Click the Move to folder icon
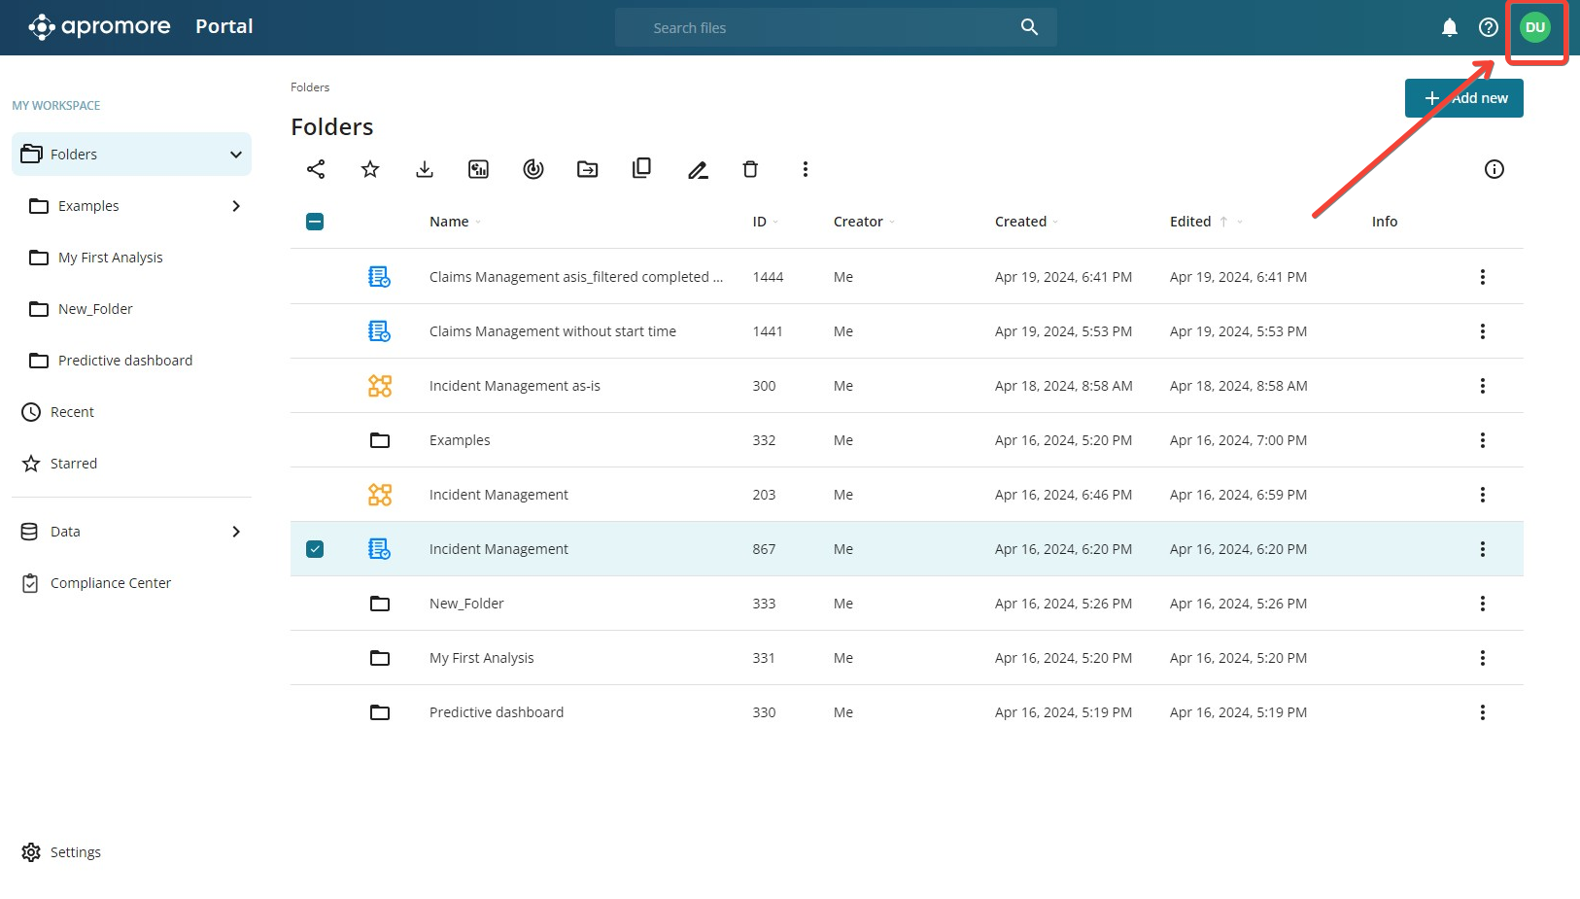This screenshot has height=899, width=1580. tap(588, 169)
